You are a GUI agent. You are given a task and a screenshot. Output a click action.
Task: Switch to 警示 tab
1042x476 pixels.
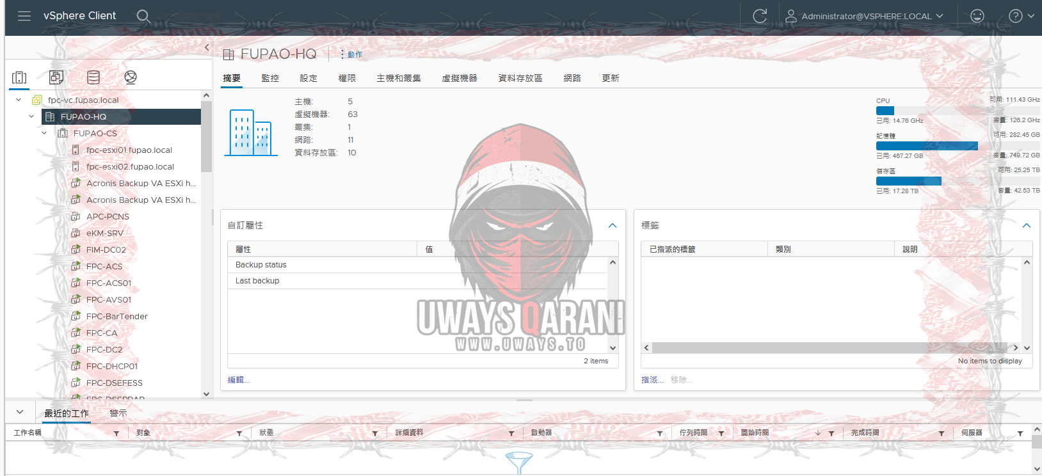point(118,413)
